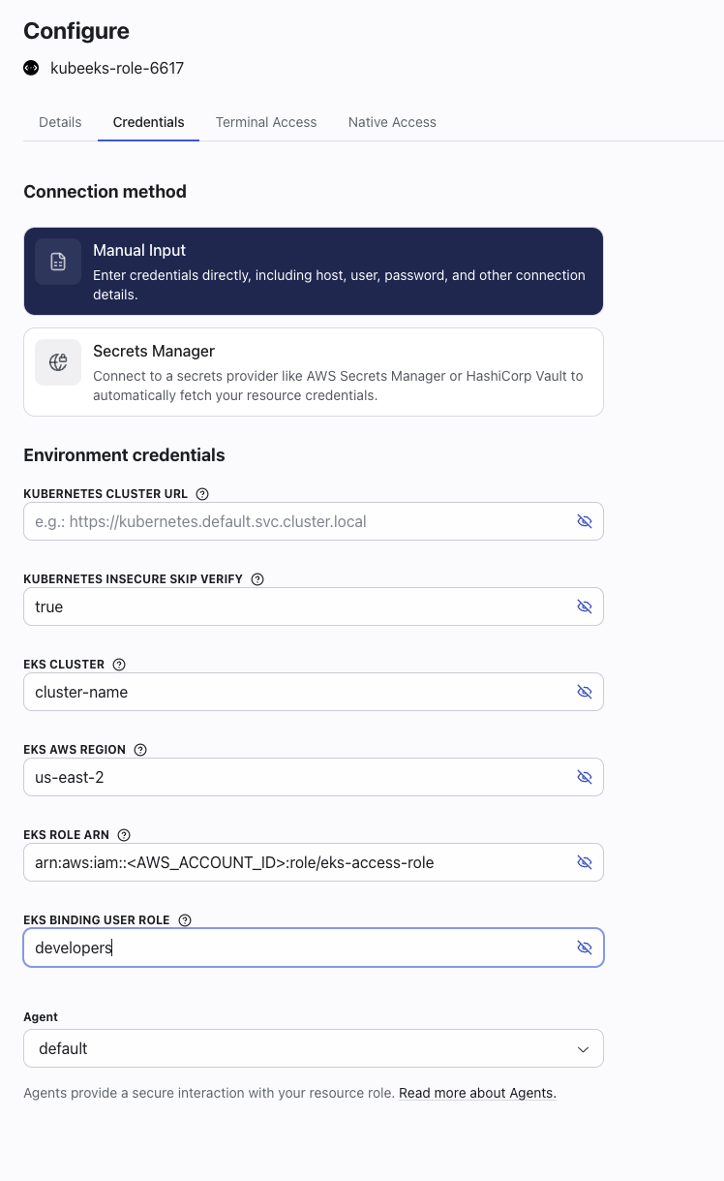Open help tooltip for Kubernetes Cluster URL
724x1181 pixels.
click(201, 493)
